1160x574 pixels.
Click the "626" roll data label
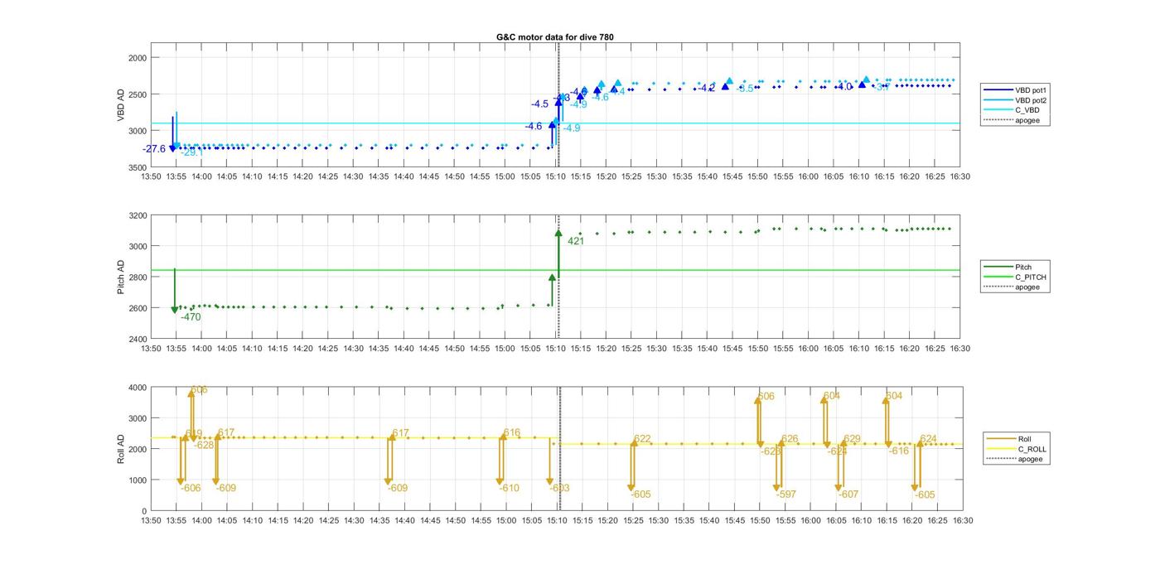pyautogui.click(x=790, y=439)
